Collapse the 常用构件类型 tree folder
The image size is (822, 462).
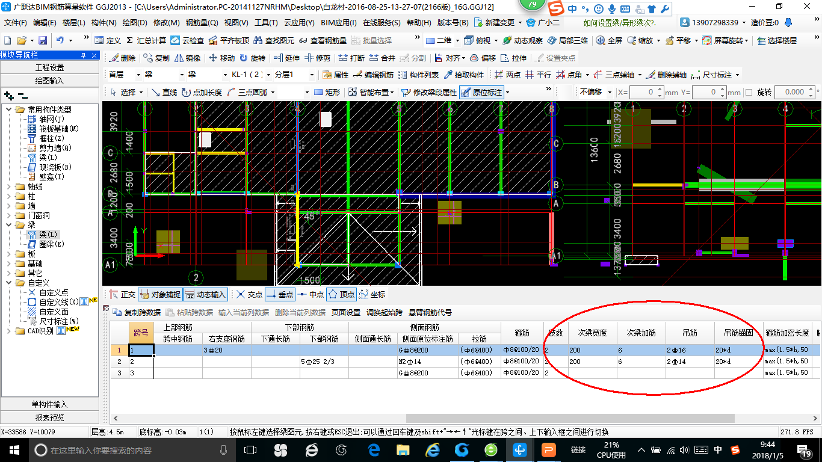[x=10, y=109]
